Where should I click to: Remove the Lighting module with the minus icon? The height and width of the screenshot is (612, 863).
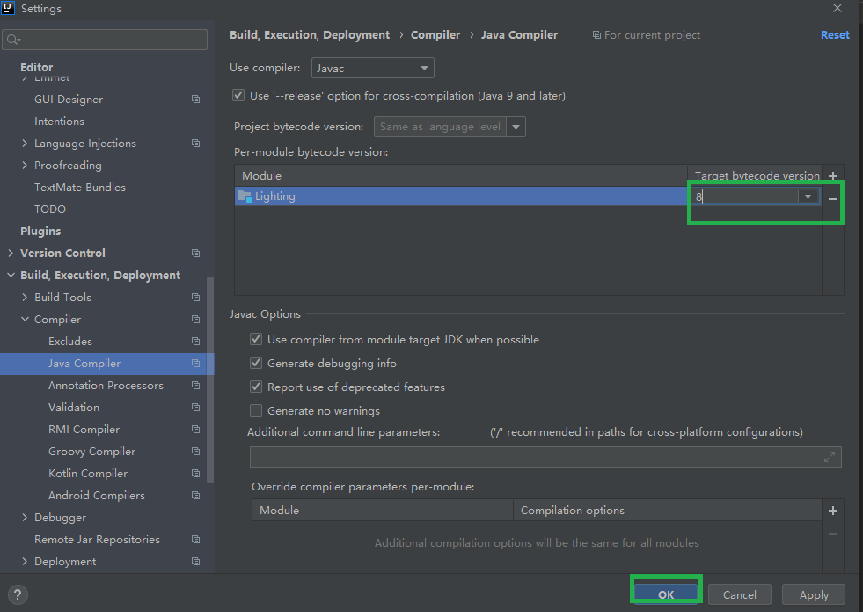click(x=833, y=199)
